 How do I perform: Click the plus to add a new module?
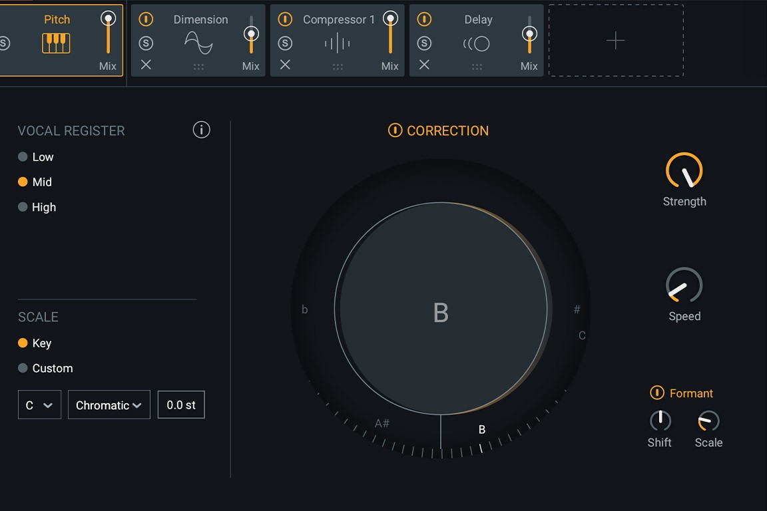pos(615,39)
